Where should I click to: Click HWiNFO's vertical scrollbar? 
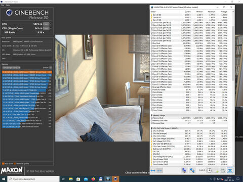coord(233,54)
